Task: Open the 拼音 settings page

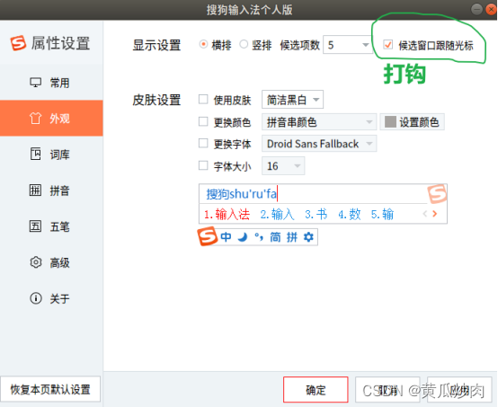Action: click(51, 190)
